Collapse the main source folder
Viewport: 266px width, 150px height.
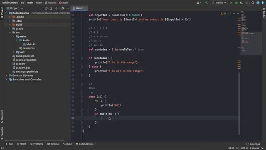[x=13, y=36]
